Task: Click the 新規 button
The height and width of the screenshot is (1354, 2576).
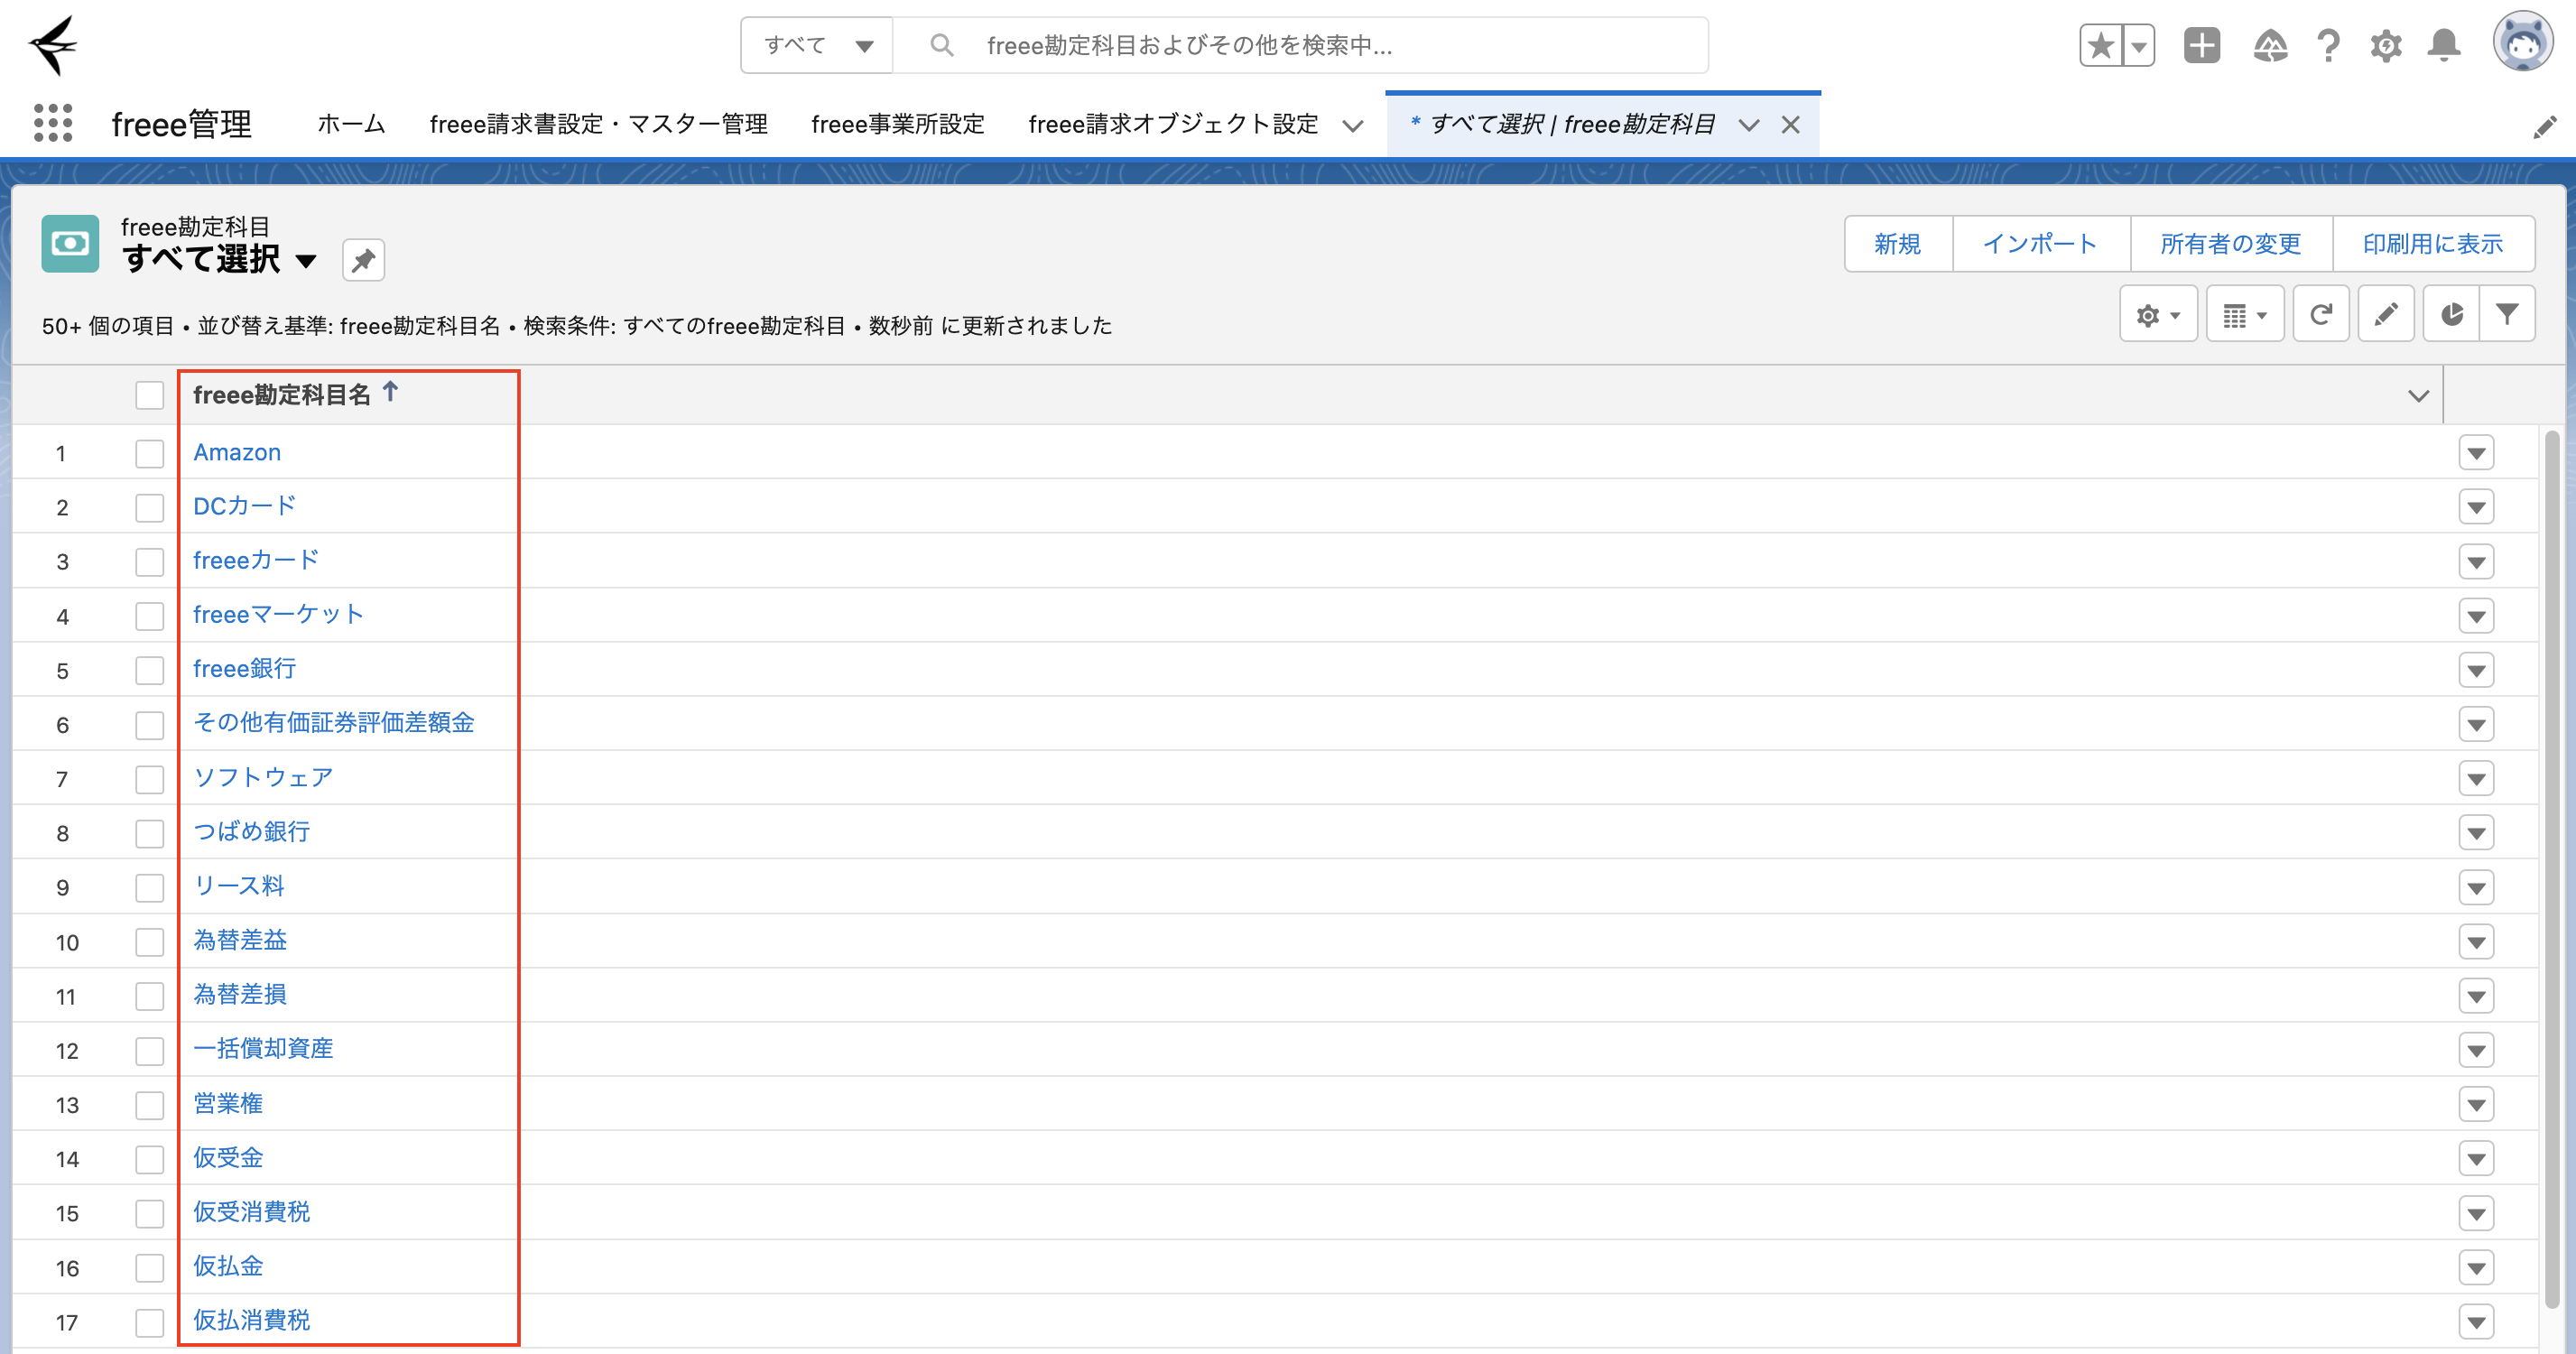Action: click(1898, 244)
